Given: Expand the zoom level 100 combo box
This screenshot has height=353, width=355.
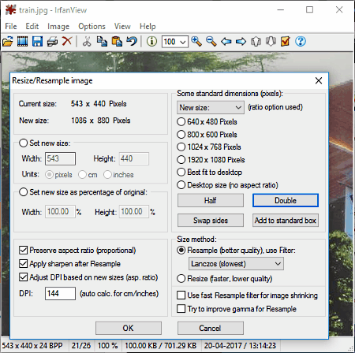Looking at the screenshot, I should (175, 42).
